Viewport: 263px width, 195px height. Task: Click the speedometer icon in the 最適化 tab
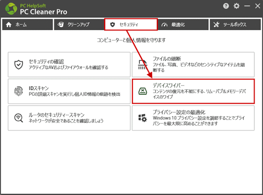(x=164, y=25)
